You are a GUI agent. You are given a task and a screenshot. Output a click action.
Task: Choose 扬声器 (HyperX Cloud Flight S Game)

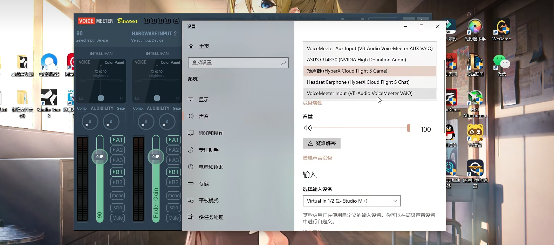370,71
